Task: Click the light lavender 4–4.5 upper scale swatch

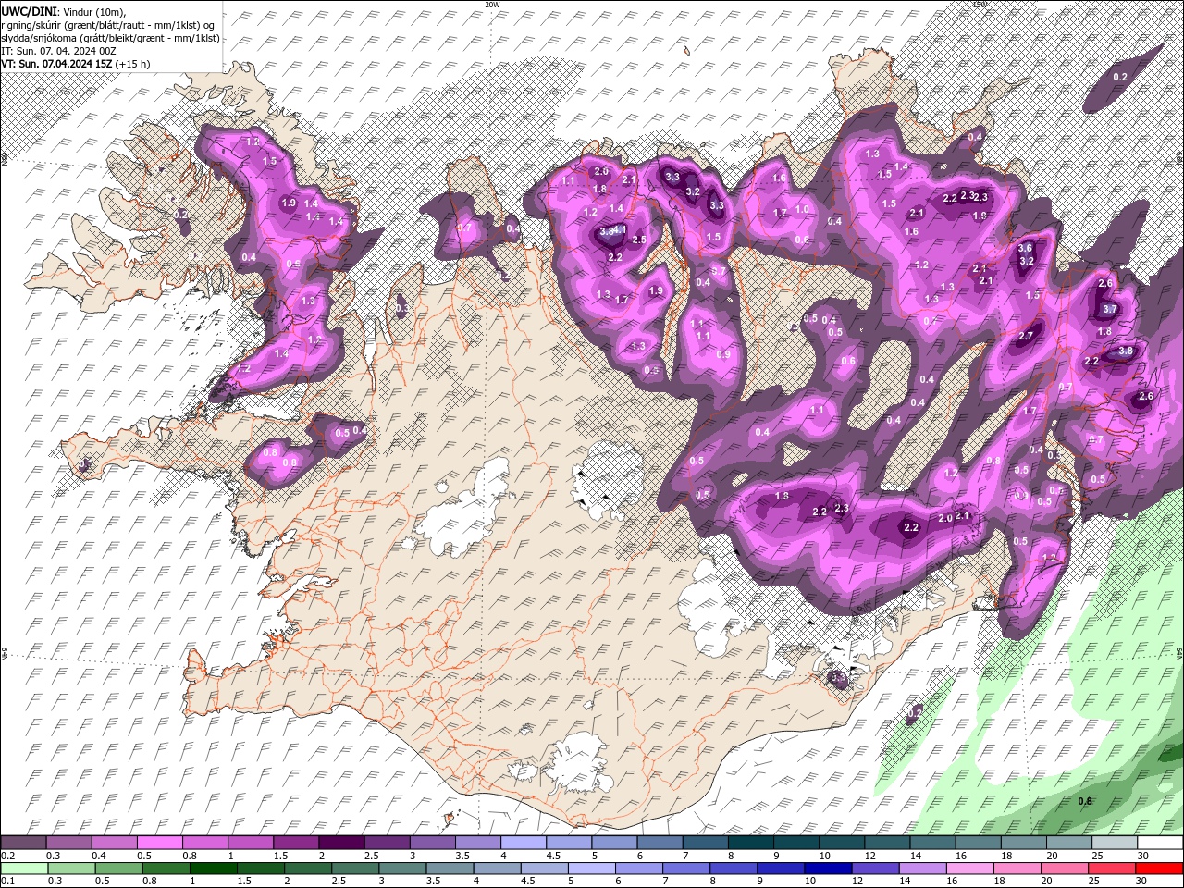Action: click(523, 843)
